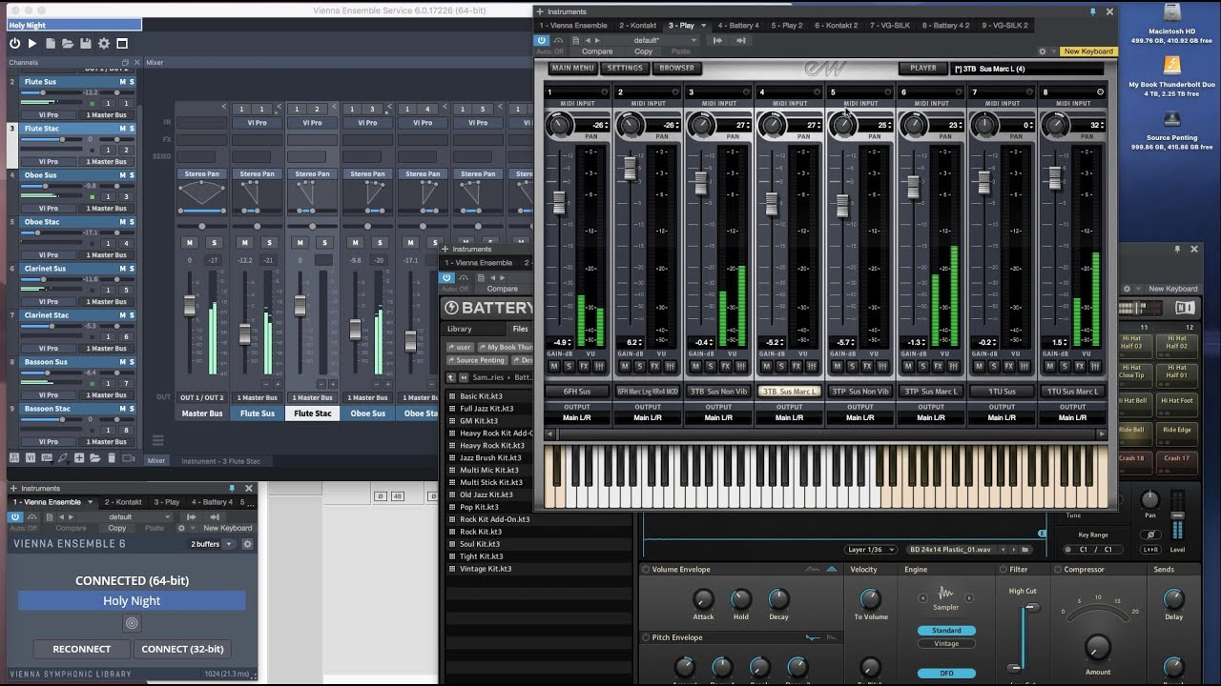Viewport: 1221px width, 686px height.
Task: Click the BROWSER button in Play
Action: (x=677, y=69)
